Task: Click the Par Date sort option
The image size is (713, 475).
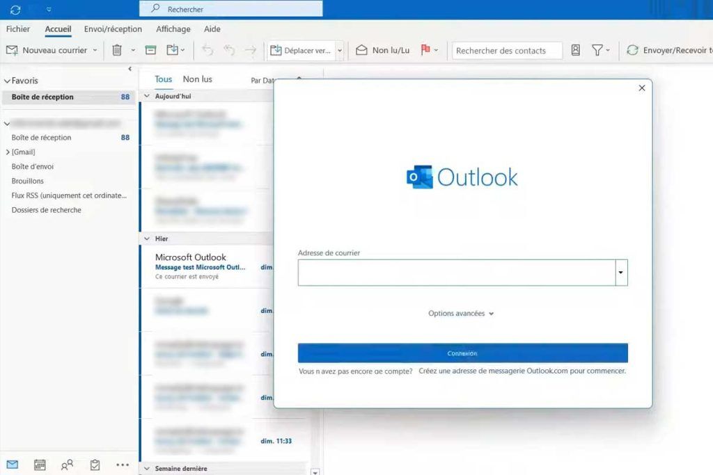Action: coord(263,81)
